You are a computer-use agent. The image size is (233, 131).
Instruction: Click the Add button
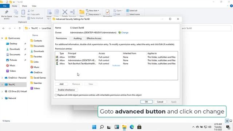[x=62, y=84]
